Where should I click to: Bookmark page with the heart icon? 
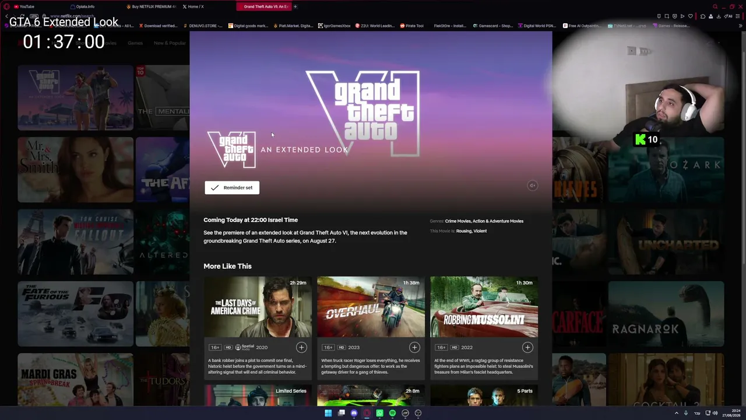(x=691, y=16)
